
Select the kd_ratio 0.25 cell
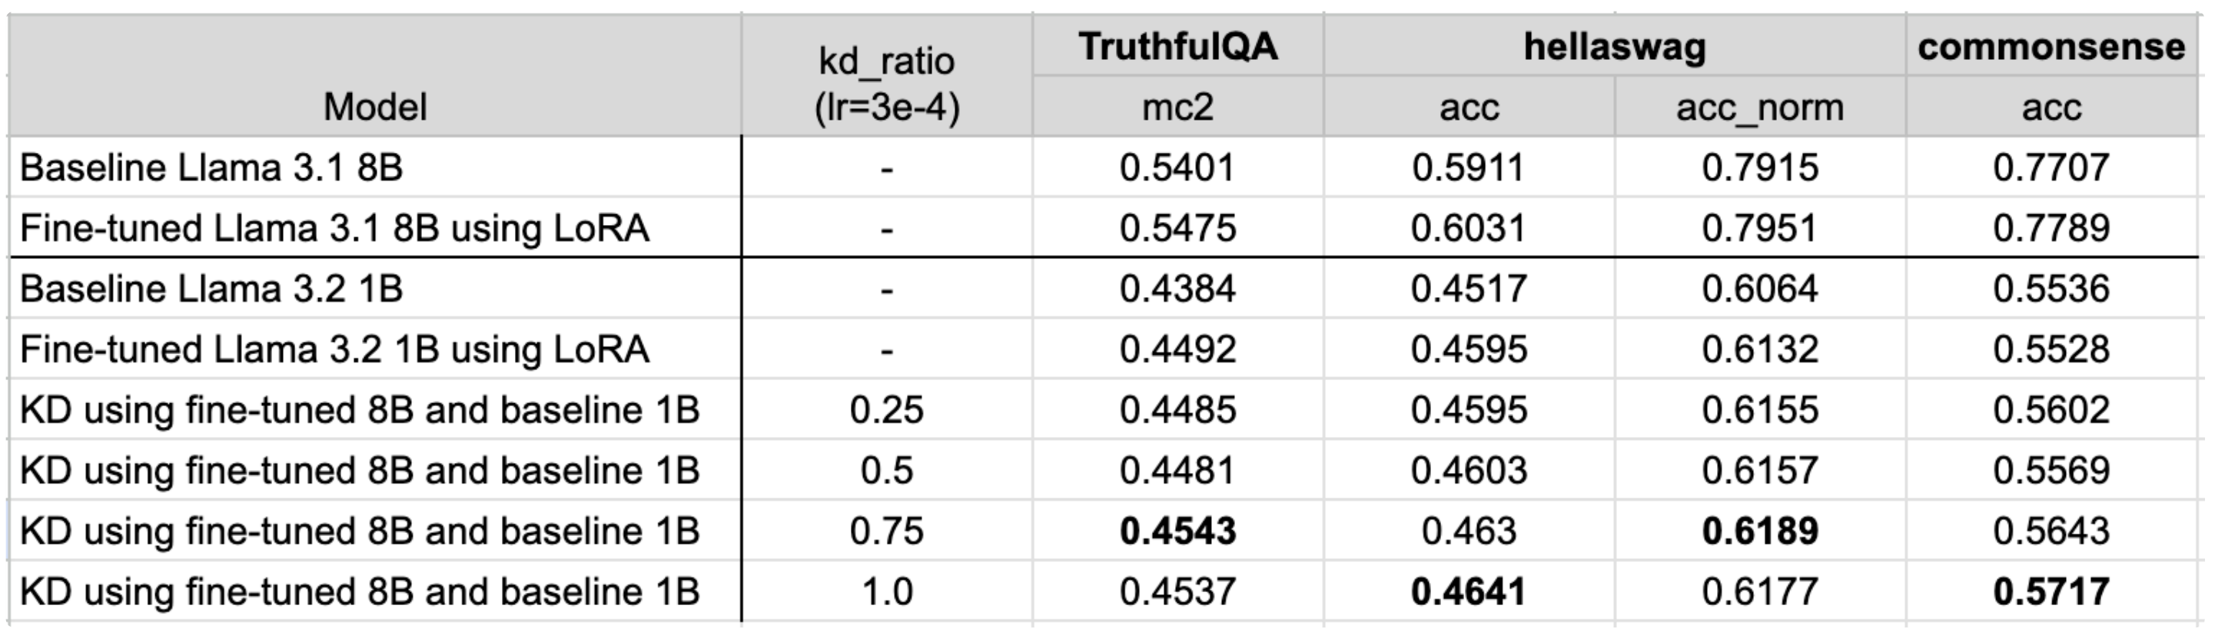[x=886, y=409]
